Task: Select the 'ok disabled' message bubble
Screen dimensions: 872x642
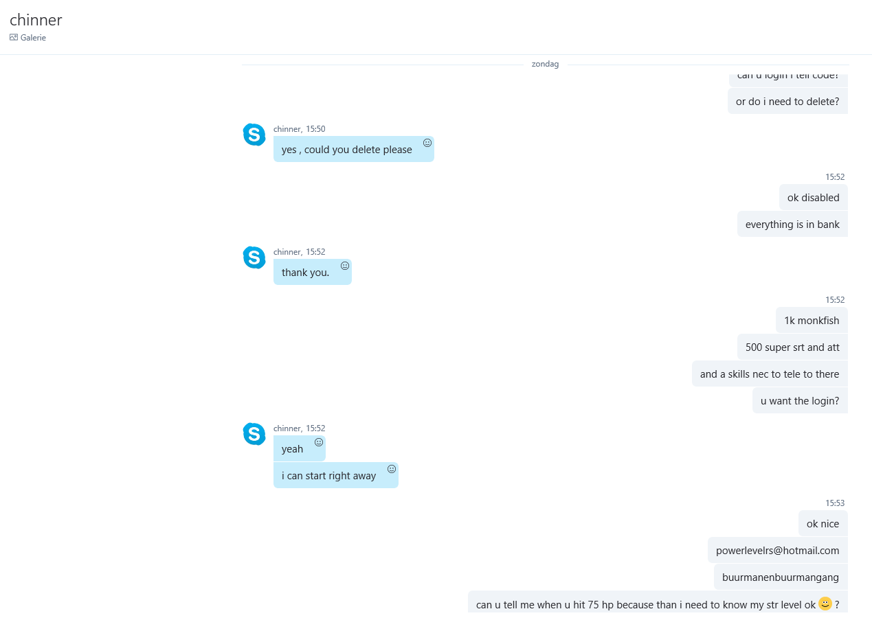Action: (814, 197)
